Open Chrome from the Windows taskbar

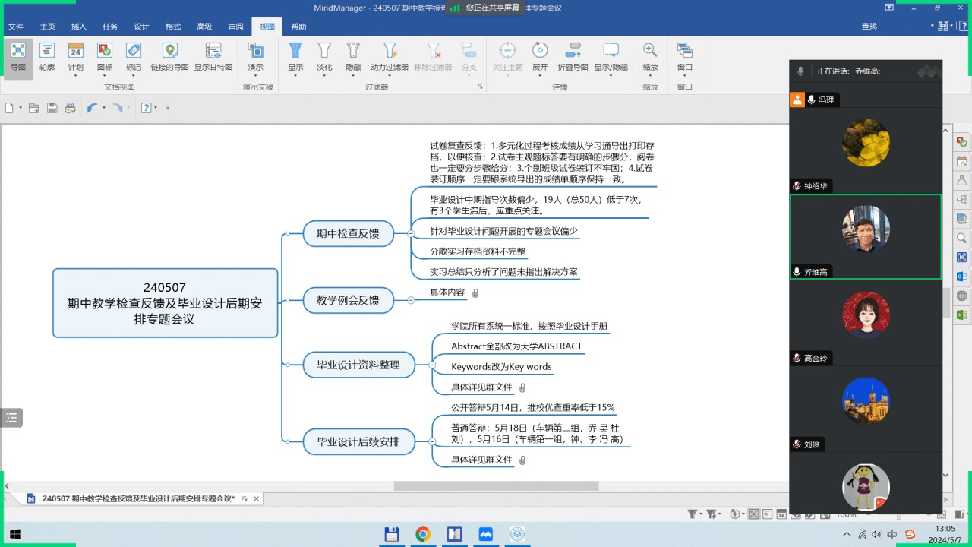[x=423, y=534]
